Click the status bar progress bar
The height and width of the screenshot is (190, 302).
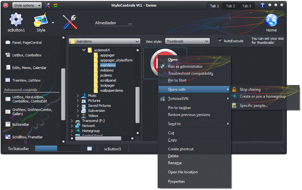(x=57, y=148)
